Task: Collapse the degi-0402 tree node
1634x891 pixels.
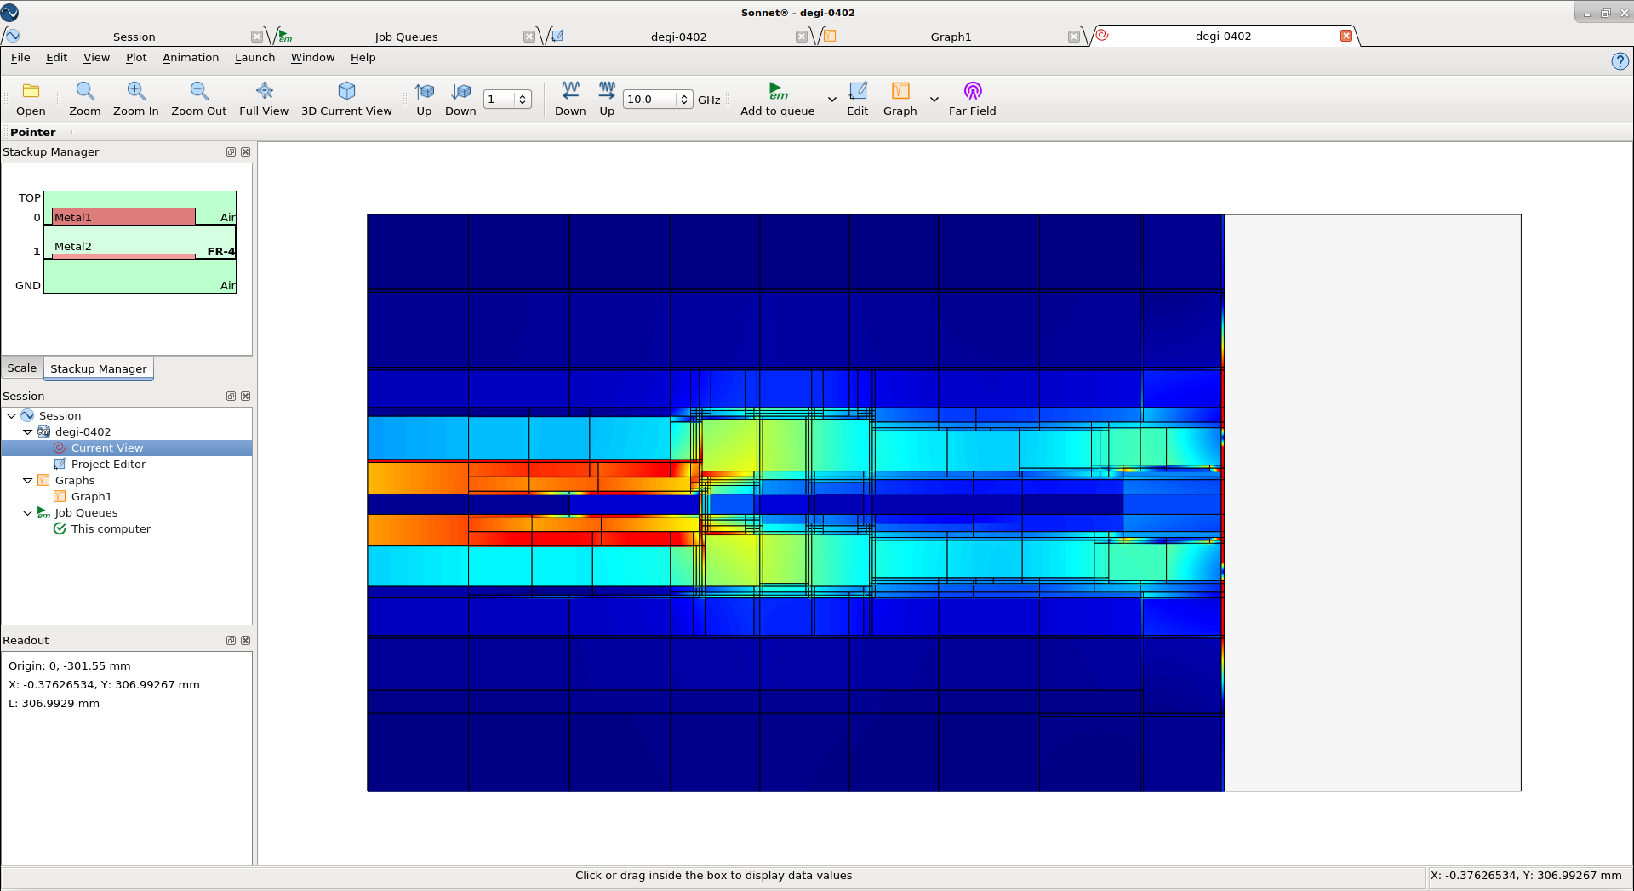Action: pyautogui.click(x=27, y=431)
